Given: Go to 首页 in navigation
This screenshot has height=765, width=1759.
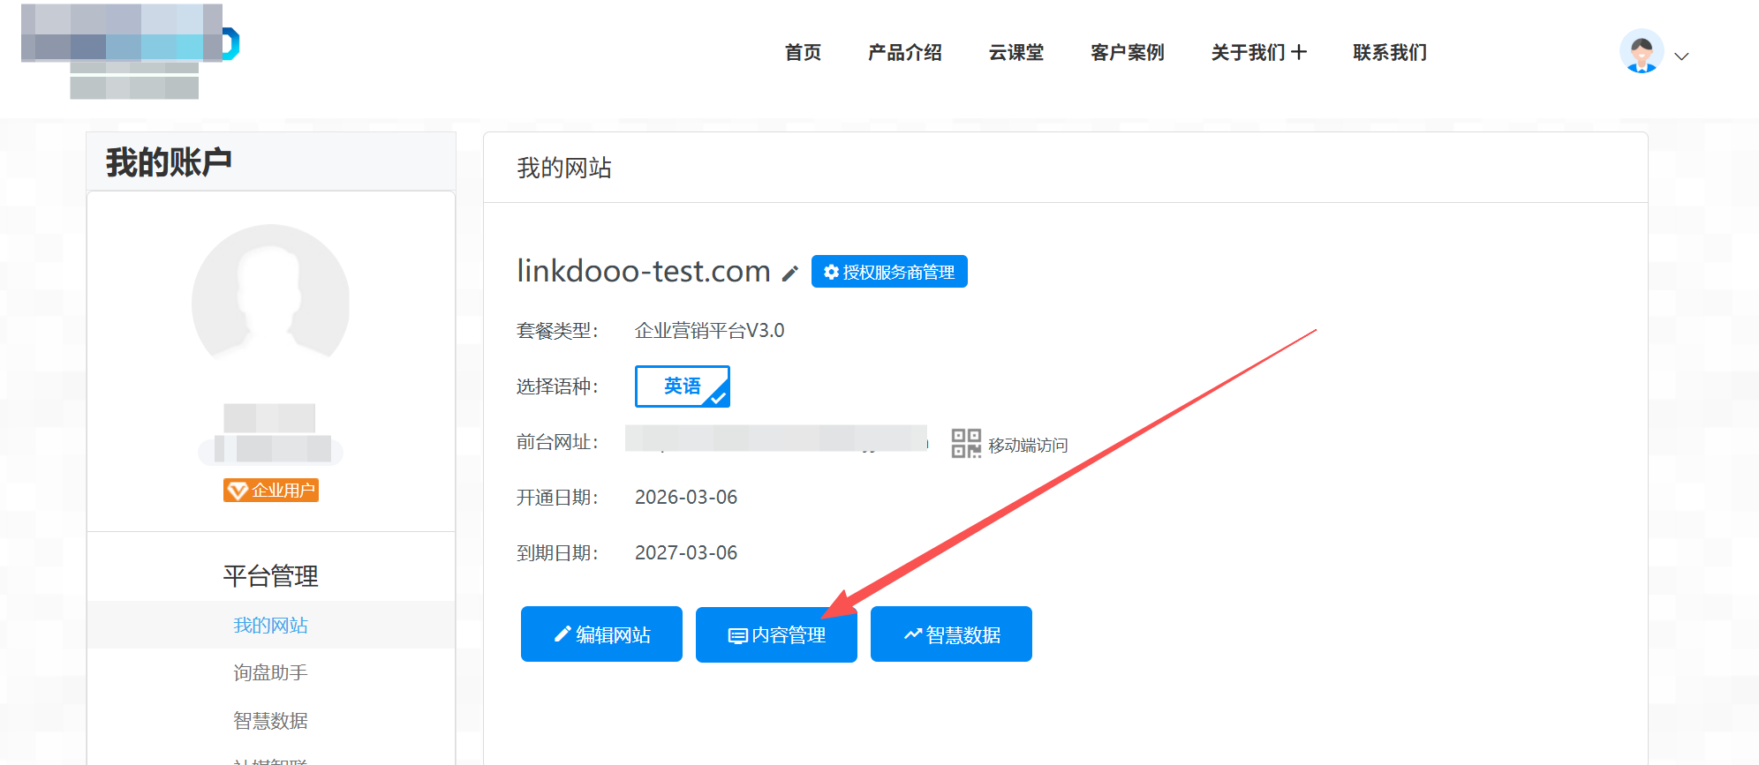Looking at the screenshot, I should coord(803,53).
